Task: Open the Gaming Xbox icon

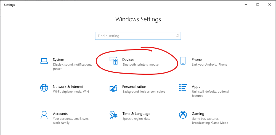Action: pos(183,115)
